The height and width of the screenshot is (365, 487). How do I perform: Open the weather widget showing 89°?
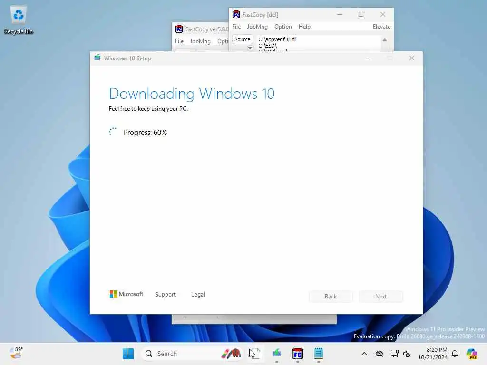pos(16,353)
